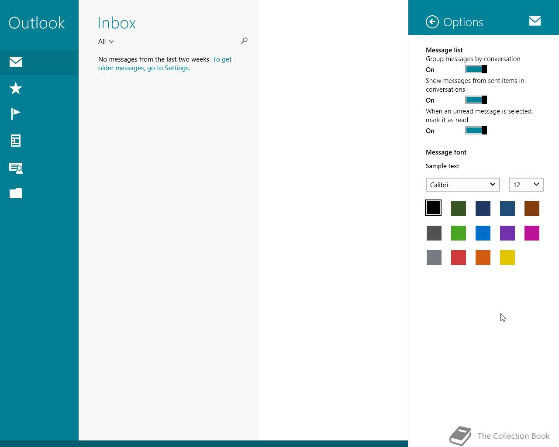Screen dimensions: 559x447
Task: Open the Flagged messages flag icon
Action: [x=16, y=114]
